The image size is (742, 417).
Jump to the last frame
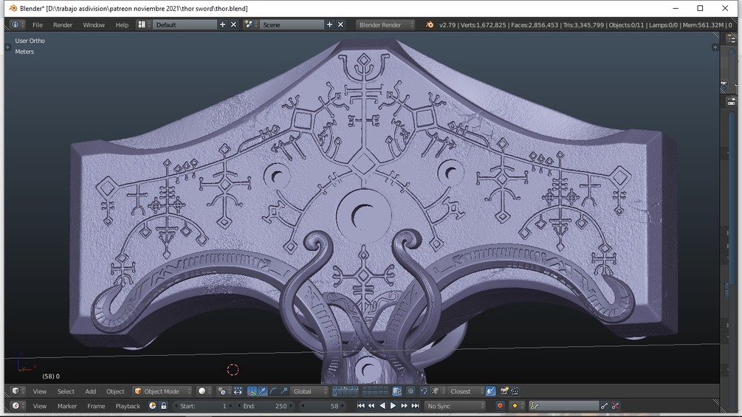tap(415, 406)
